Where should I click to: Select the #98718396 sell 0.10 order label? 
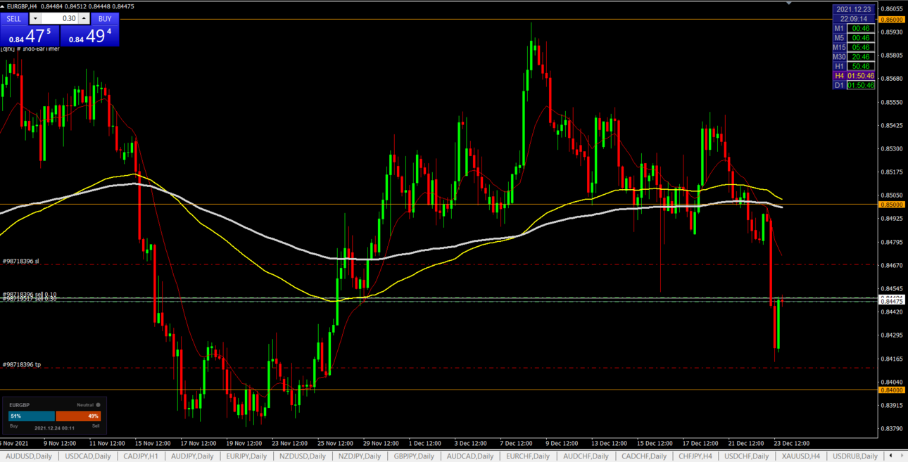(30, 294)
